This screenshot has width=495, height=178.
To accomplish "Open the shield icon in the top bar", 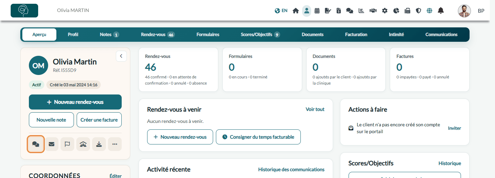I will pos(418,11).
